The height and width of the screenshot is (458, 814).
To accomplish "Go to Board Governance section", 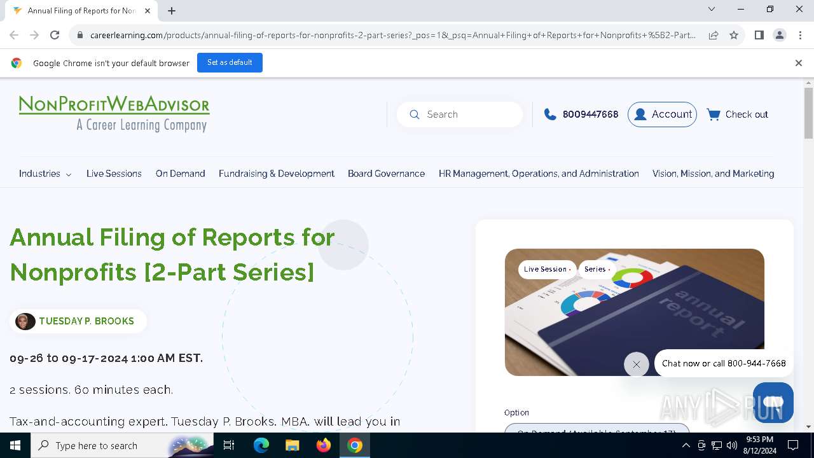I will pos(386,174).
